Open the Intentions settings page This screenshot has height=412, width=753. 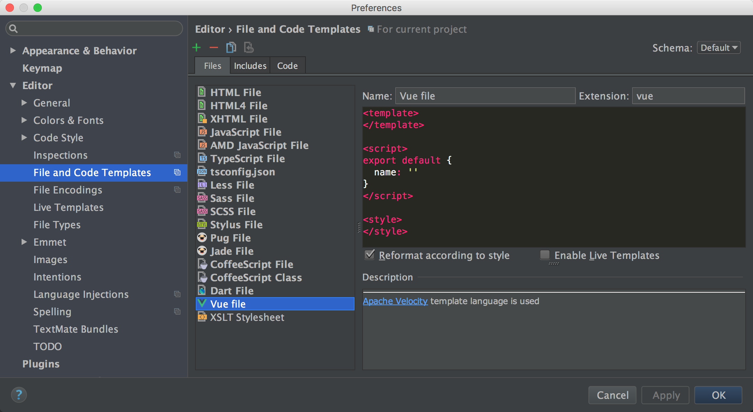tap(57, 277)
